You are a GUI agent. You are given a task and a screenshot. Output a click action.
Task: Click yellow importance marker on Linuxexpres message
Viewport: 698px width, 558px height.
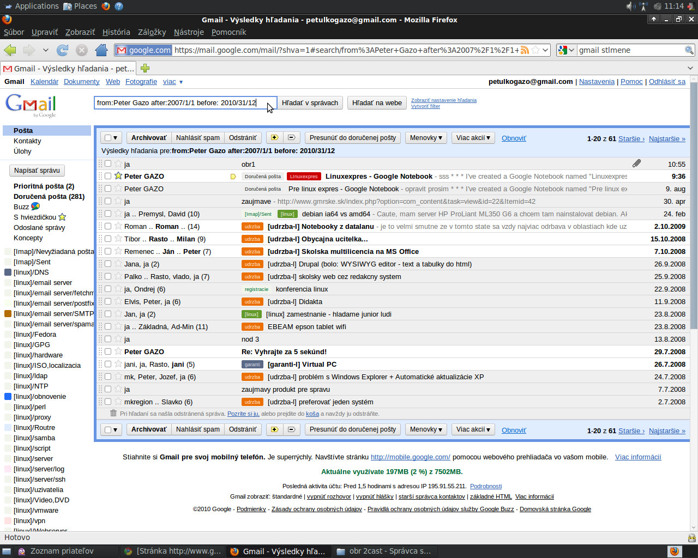(233, 177)
